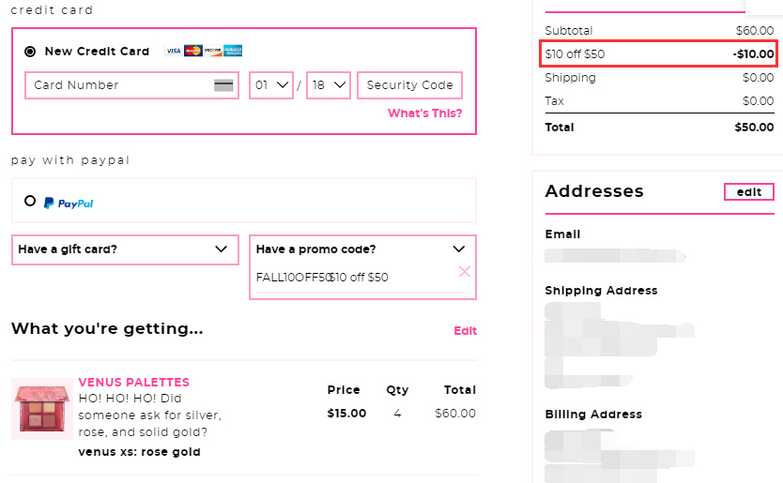Open the expiration month dropdown
The height and width of the screenshot is (483, 783).
coord(271,85)
